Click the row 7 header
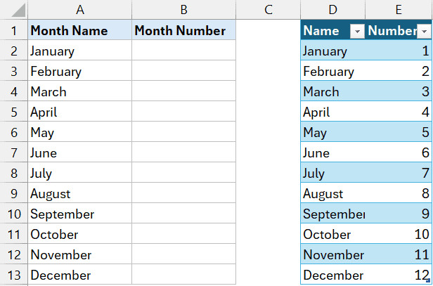 (14, 152)
